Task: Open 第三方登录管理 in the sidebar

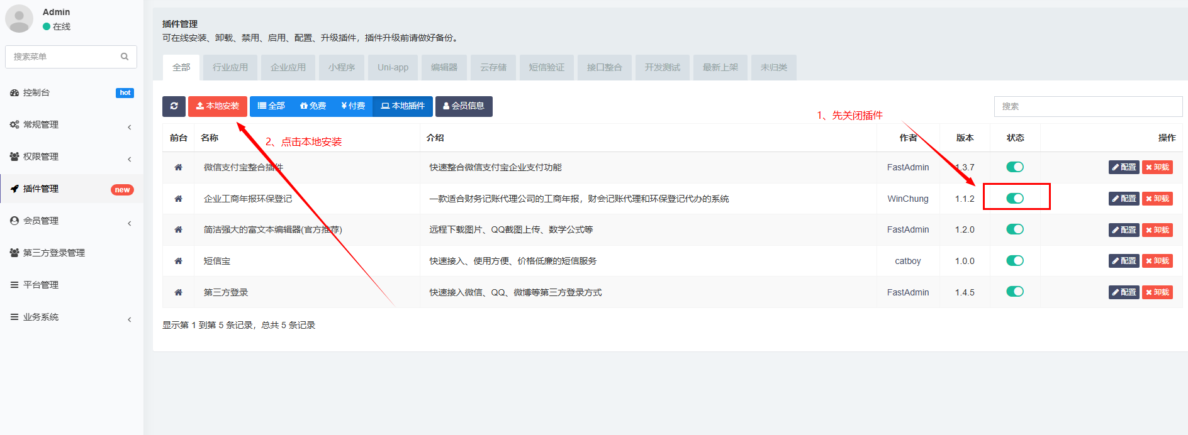Action: tap(72, 253)
